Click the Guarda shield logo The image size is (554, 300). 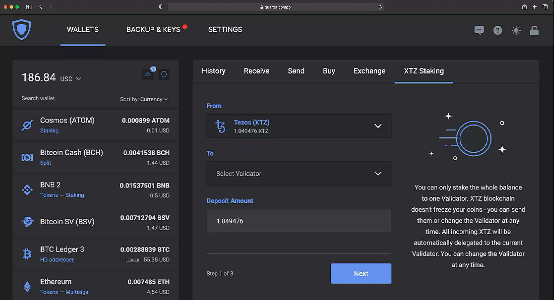point(21,30)
